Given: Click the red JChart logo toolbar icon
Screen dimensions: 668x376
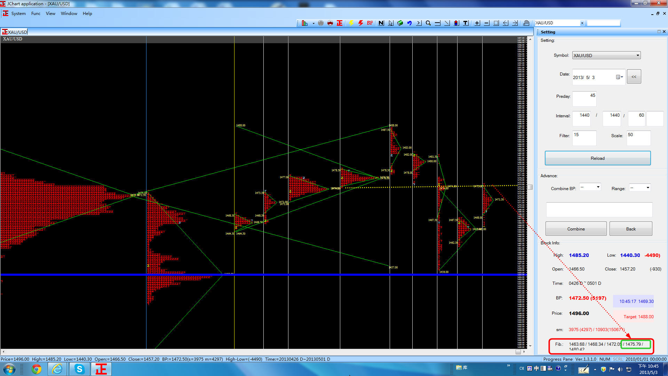Looking at the screenshot, I should coord(340,23).
